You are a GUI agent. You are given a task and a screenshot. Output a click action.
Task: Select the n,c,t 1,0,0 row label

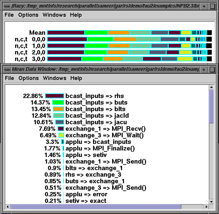(x=30, y=46)
